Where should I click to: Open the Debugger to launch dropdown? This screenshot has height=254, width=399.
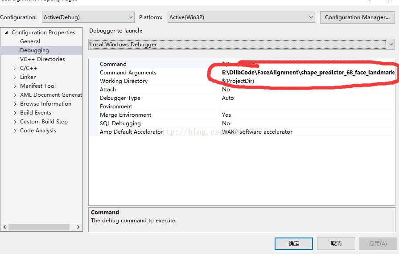coord(242,45)
